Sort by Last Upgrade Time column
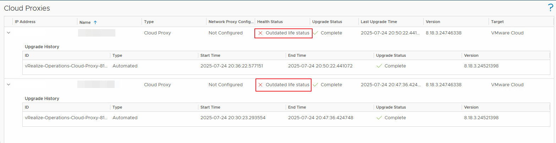Viewport: 556px width, 143px height. (379, 22)
